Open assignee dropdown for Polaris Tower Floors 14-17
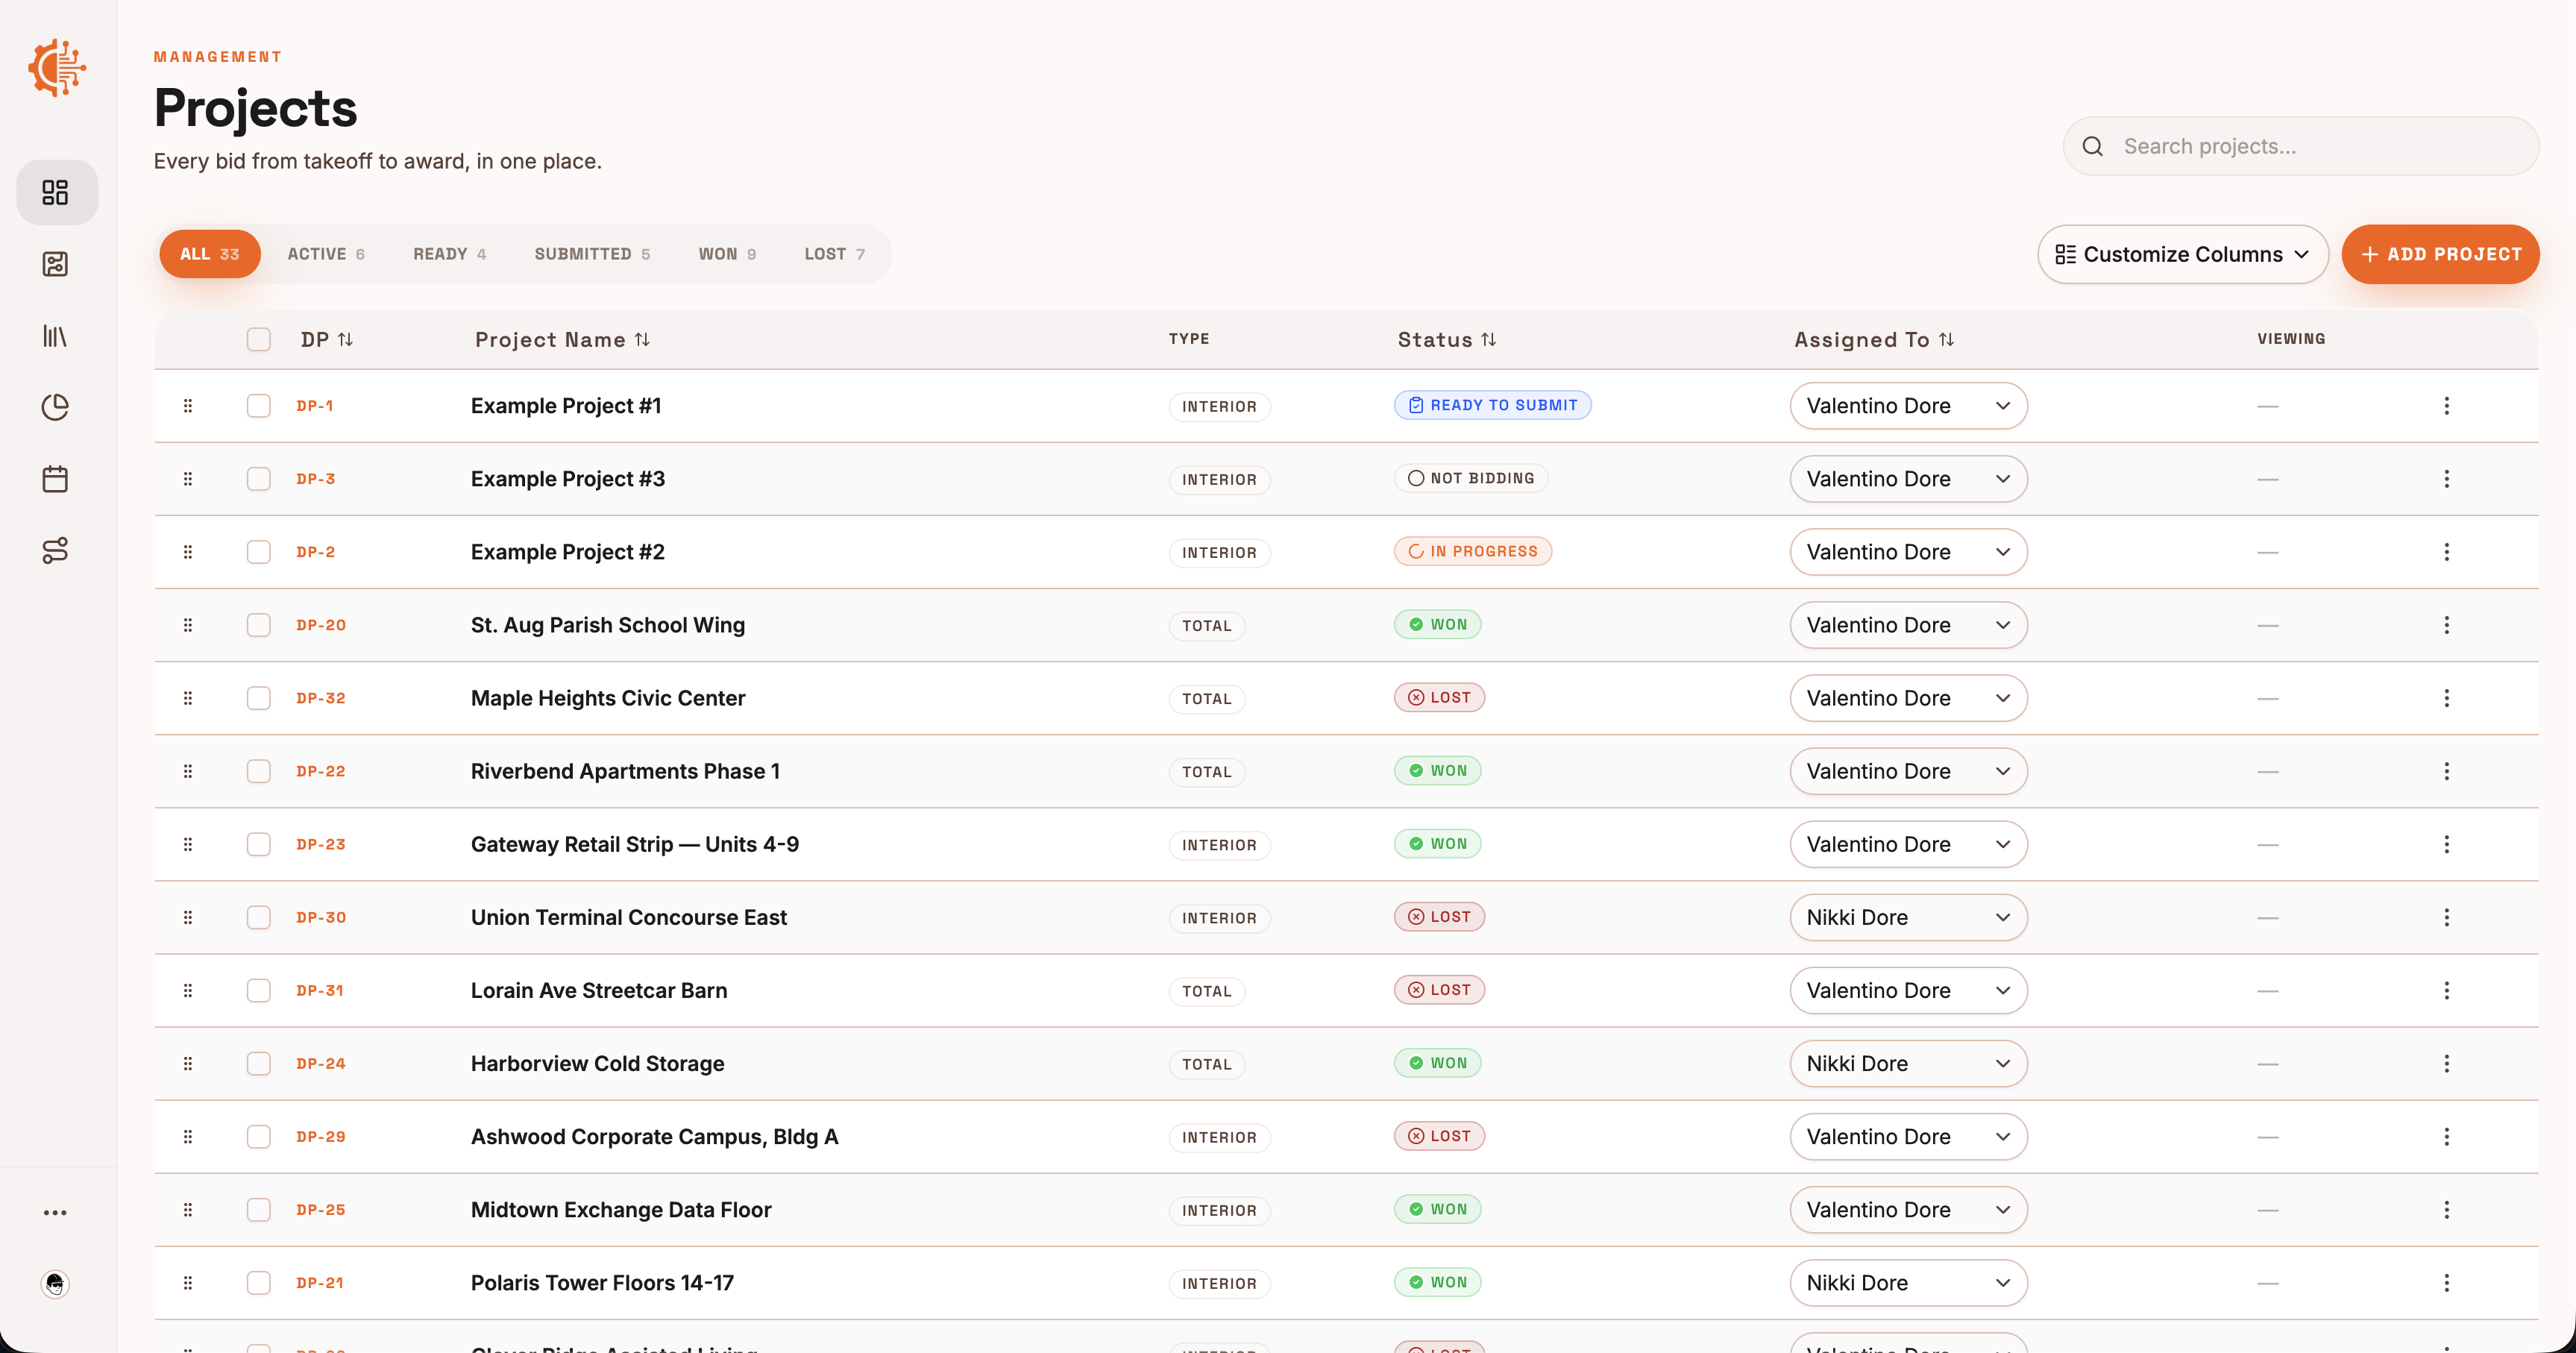Viewport: 2576px width, 1353px height. pyautogui.click(x=1908, y=1283)
